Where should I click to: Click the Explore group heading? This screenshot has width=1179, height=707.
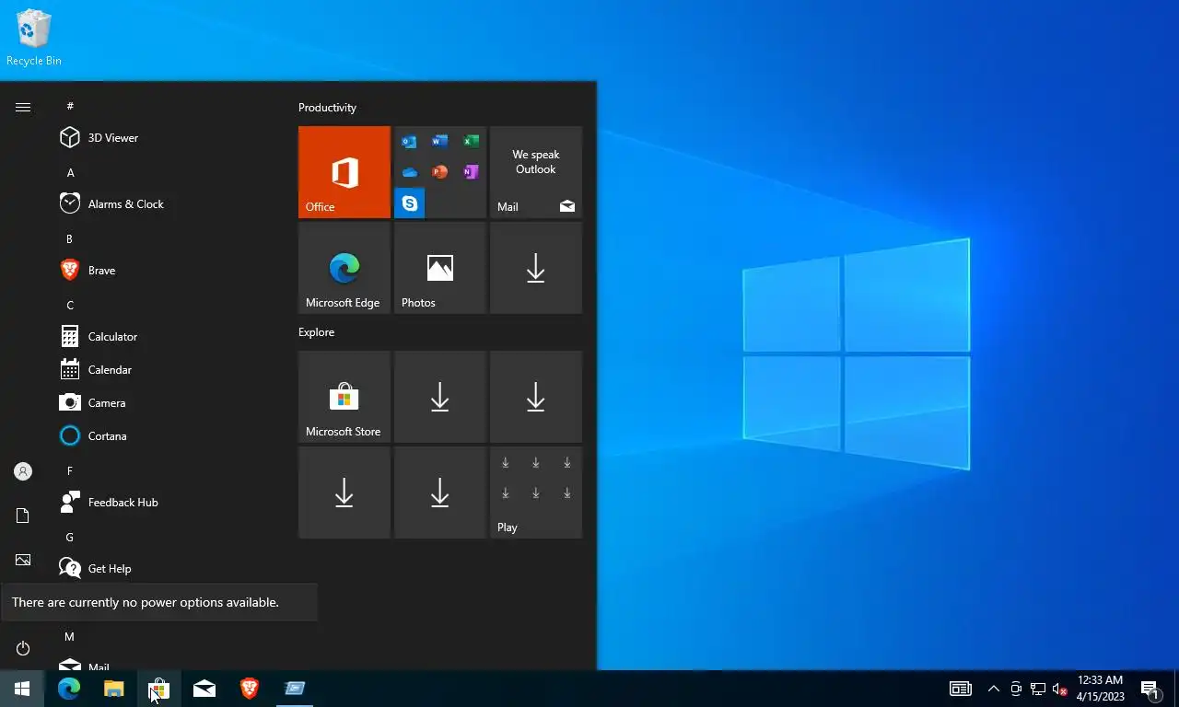[316, 332]
